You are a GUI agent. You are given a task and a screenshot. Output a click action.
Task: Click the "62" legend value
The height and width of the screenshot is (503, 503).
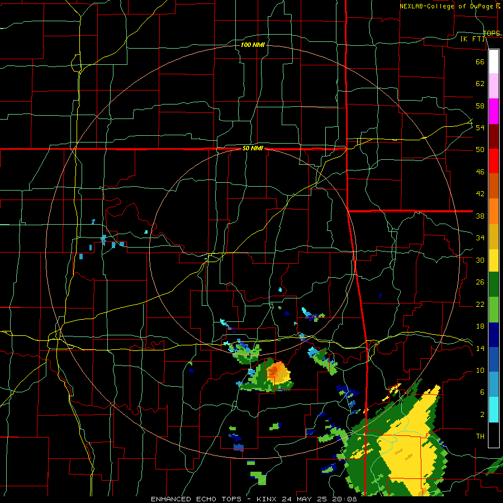pos(480,84)
